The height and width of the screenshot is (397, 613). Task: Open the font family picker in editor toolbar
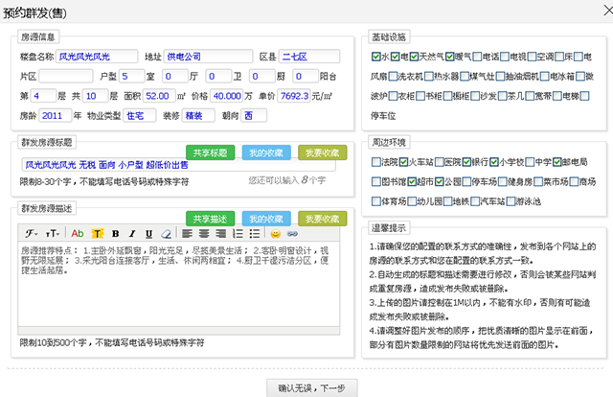coord(32,234)
